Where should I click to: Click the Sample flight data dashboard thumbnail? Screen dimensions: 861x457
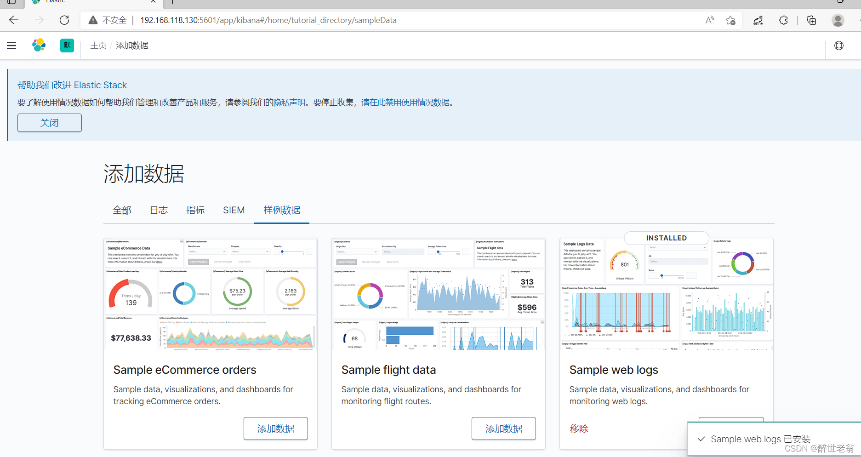[439, 294]
